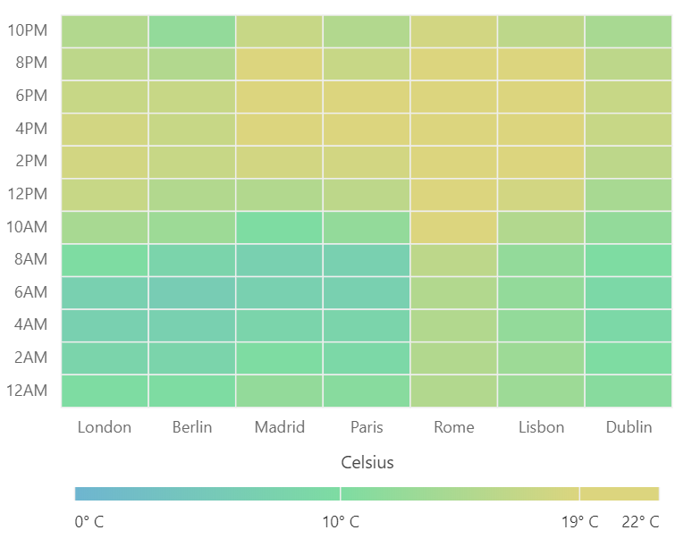Select the Berlin 10PM heatmap cell
The image size is (692, 547).
coord(192,31)
